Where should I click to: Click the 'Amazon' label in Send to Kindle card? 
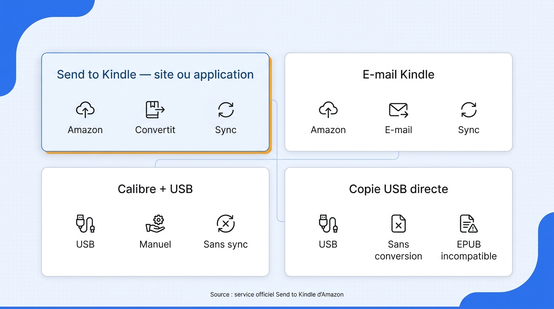[x=85, y=130]
